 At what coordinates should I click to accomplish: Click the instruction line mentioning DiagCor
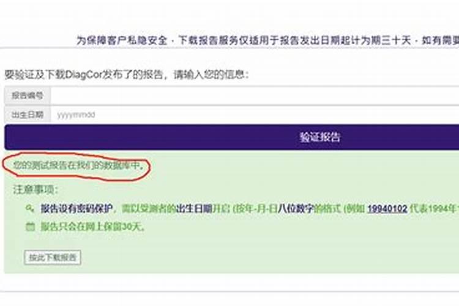coord(127,75)
